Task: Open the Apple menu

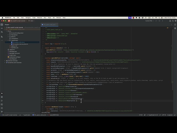Action: (2, 18)
